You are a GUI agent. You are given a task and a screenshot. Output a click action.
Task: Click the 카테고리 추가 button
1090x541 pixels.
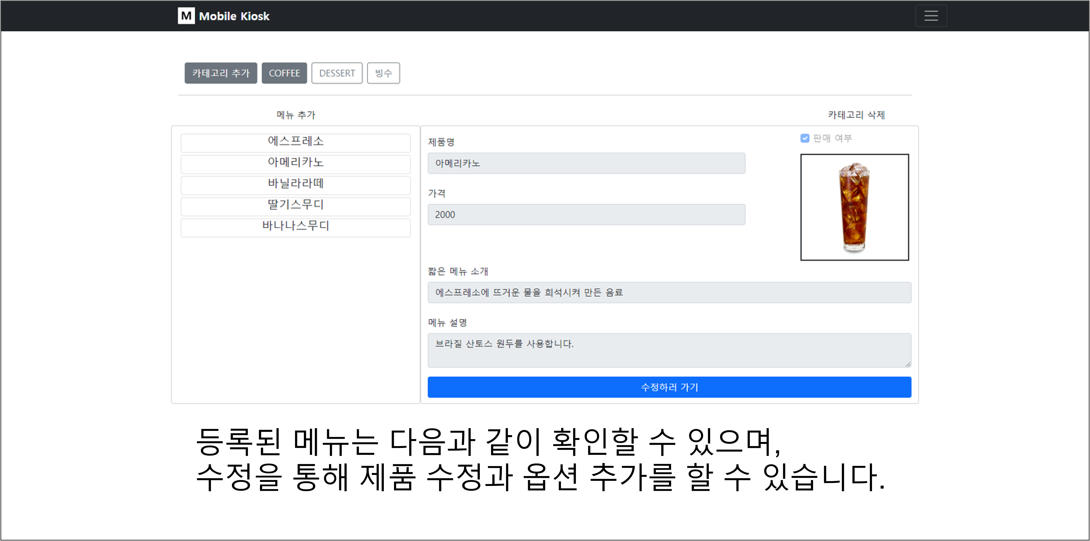pyautogui.click(x=221, y=73)
